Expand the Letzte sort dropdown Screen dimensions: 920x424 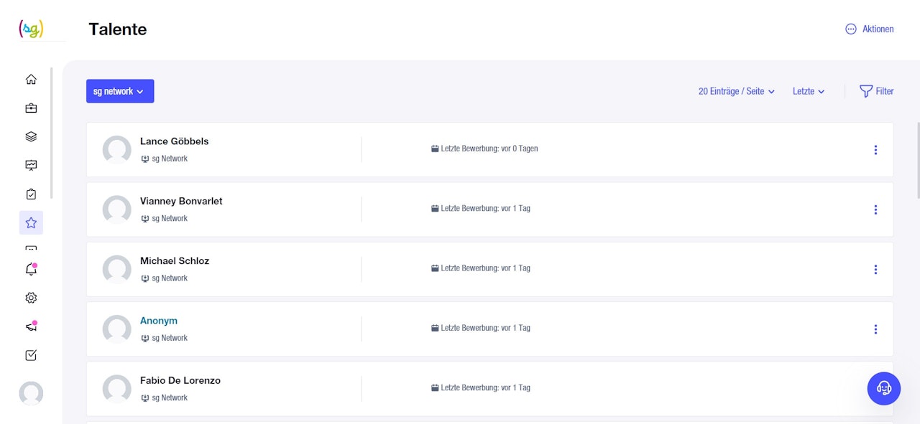click(x=809, y=91)
